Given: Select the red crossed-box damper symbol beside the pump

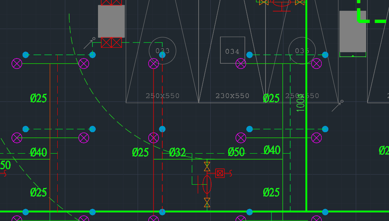Looking at the screenshot, I should (220, 172).
